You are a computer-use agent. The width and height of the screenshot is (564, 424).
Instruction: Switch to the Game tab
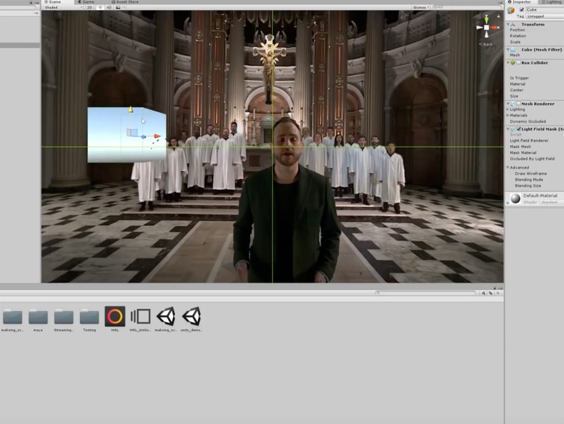click(86, 2)
